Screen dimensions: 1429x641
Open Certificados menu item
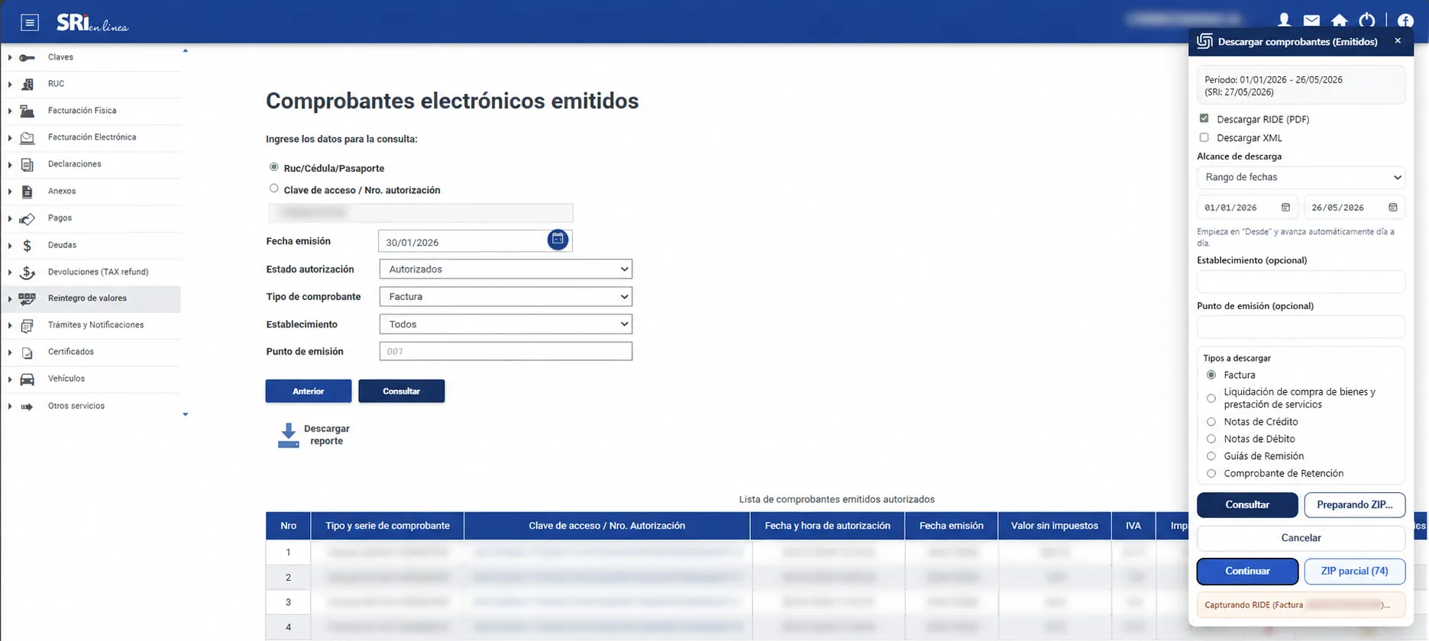71,352
